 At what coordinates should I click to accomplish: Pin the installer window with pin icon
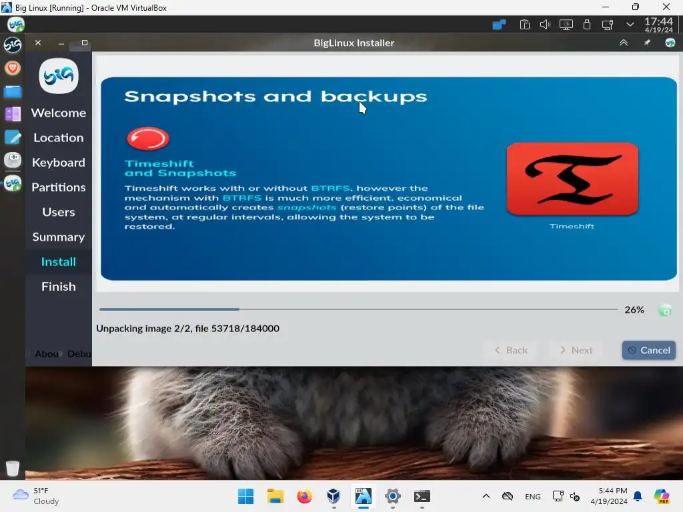(x=647, y=43)
